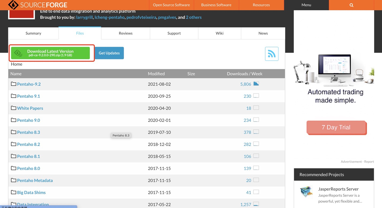This screenshot has height=208, width=382.
Task: Click the Pentaho 8.2 folder icon
Action: (13, 144)
